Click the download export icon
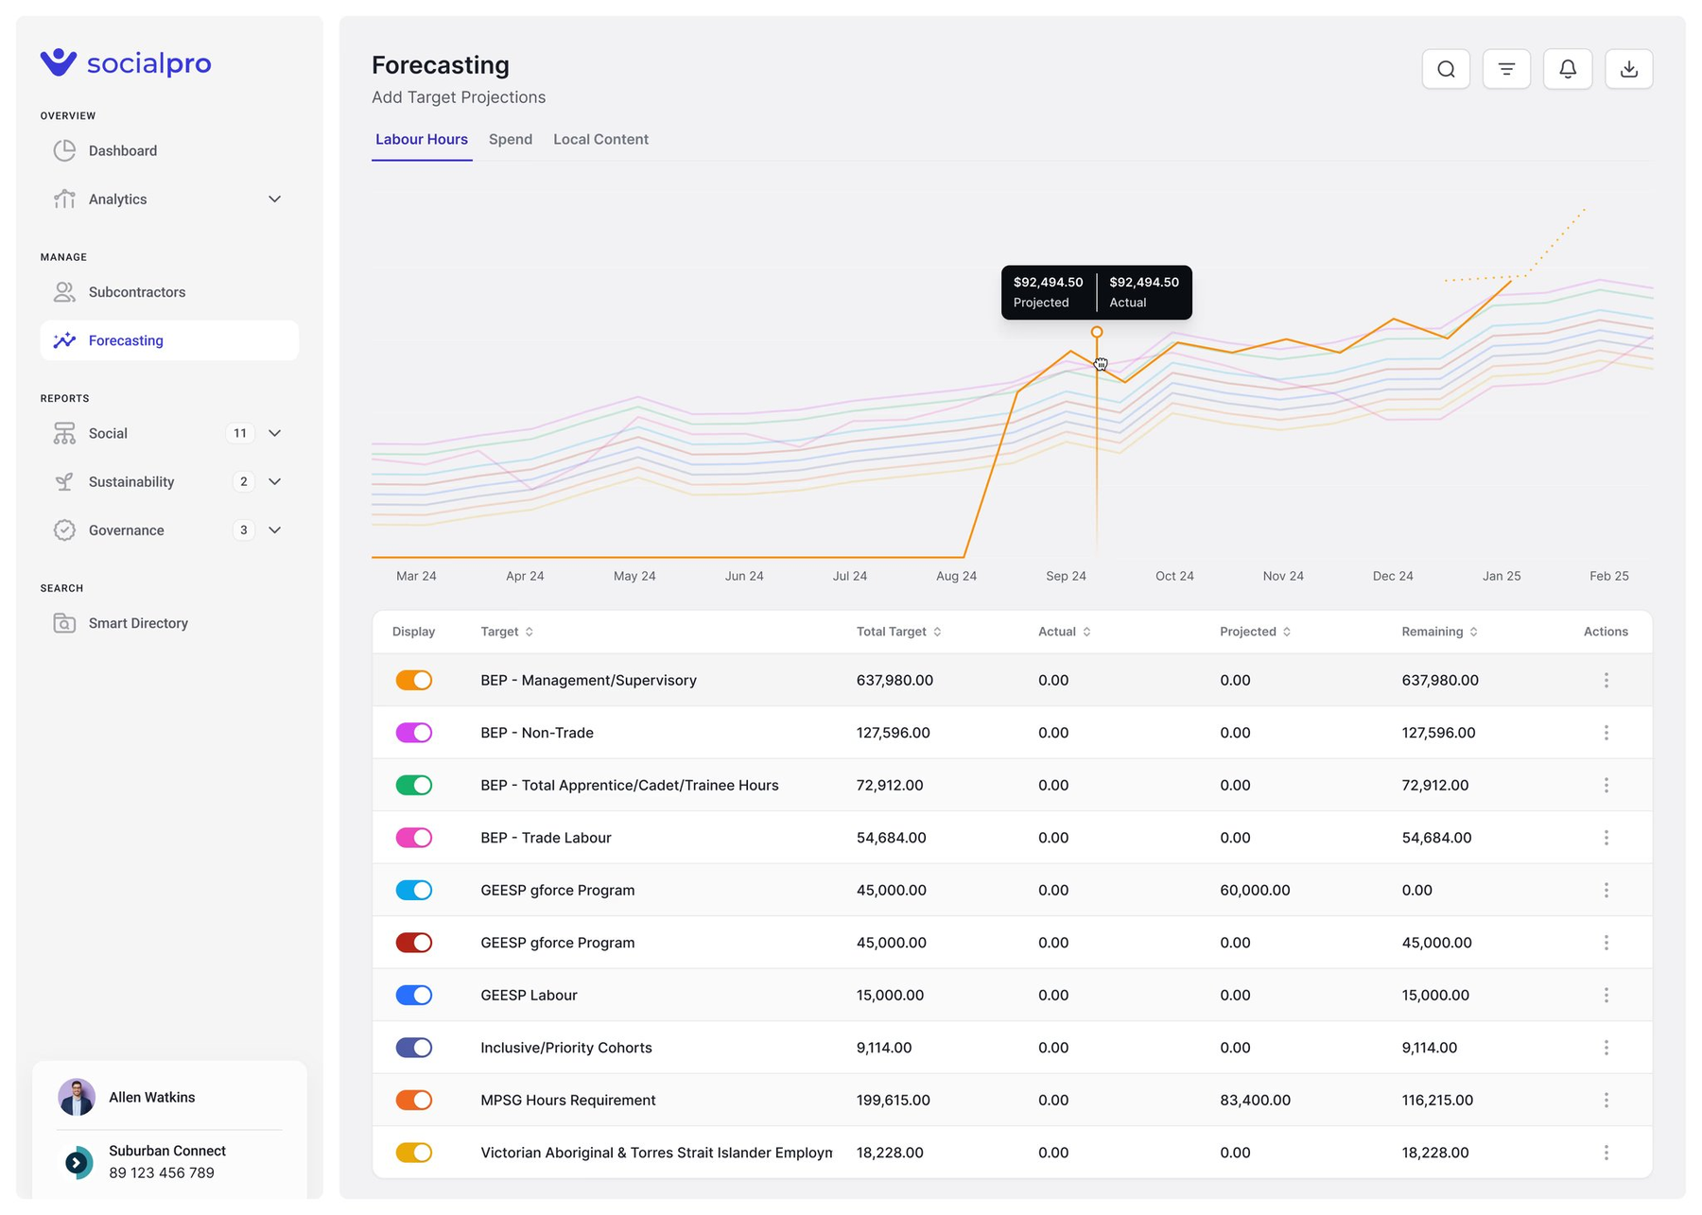This screenshot has width=1702, height=1215. point(1628,69)
